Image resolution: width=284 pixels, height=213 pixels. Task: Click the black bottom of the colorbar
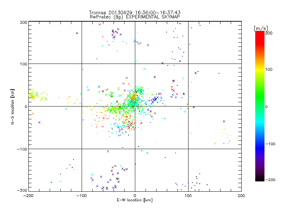click(x=260, y=179)
